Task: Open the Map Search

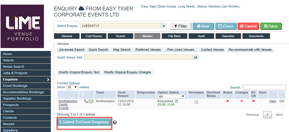Action: pos(122,50)
